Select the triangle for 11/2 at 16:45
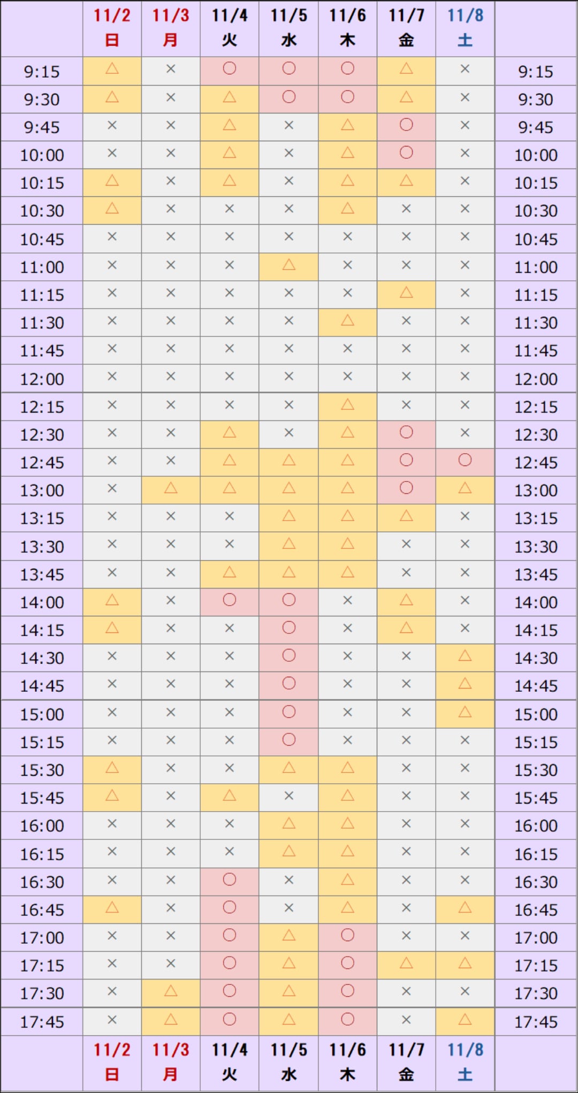This screenshot has width=578, height=1093. [x=112, y=907]
